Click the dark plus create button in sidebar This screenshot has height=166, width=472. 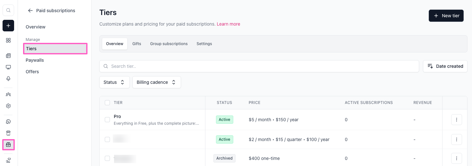click(x=8, y=26)
